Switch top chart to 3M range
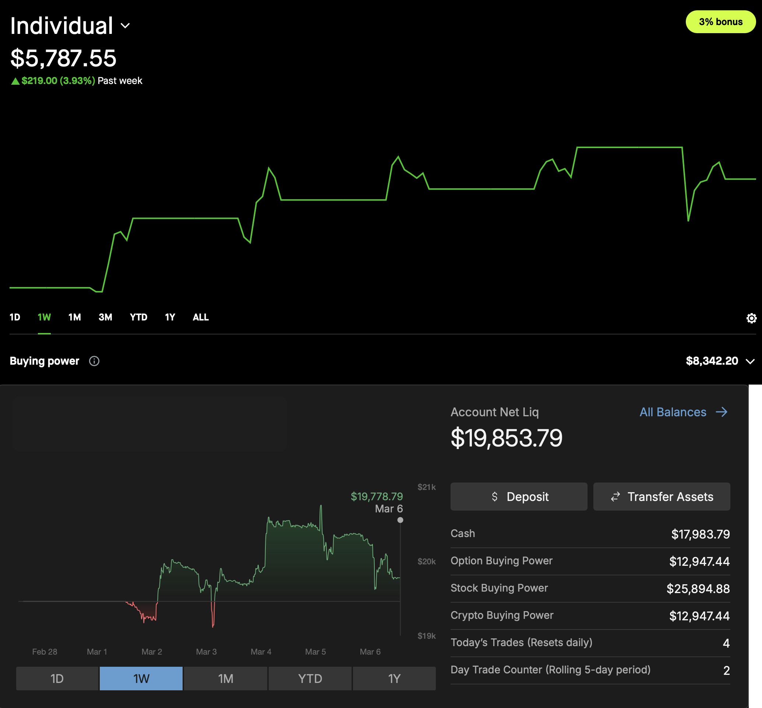This screenshot has width=762, height=708. tap(105, 317)
